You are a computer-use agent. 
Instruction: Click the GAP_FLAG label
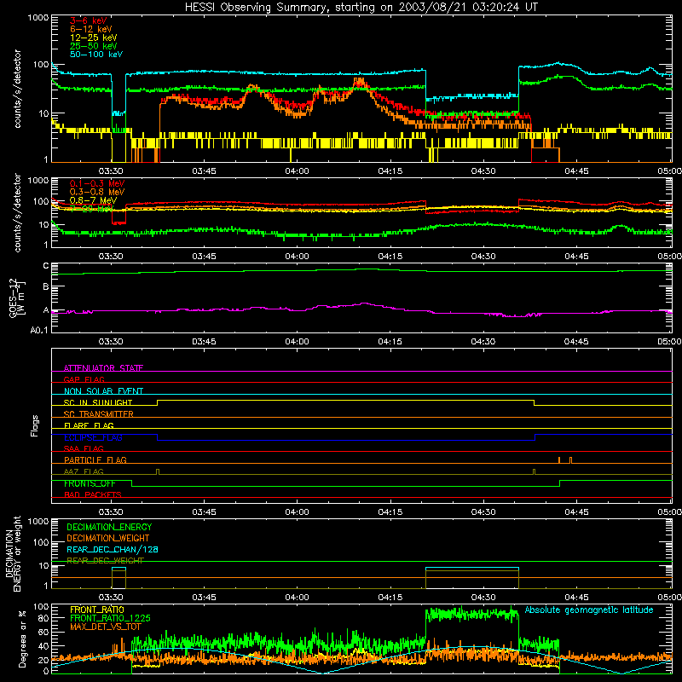coord(84,379)
